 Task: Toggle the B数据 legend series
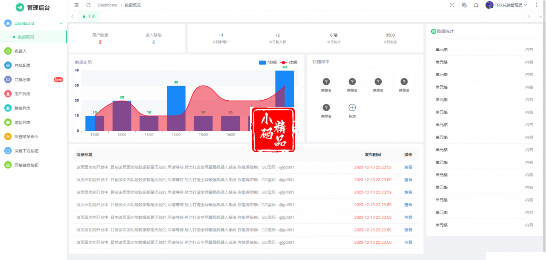[289, 62]
